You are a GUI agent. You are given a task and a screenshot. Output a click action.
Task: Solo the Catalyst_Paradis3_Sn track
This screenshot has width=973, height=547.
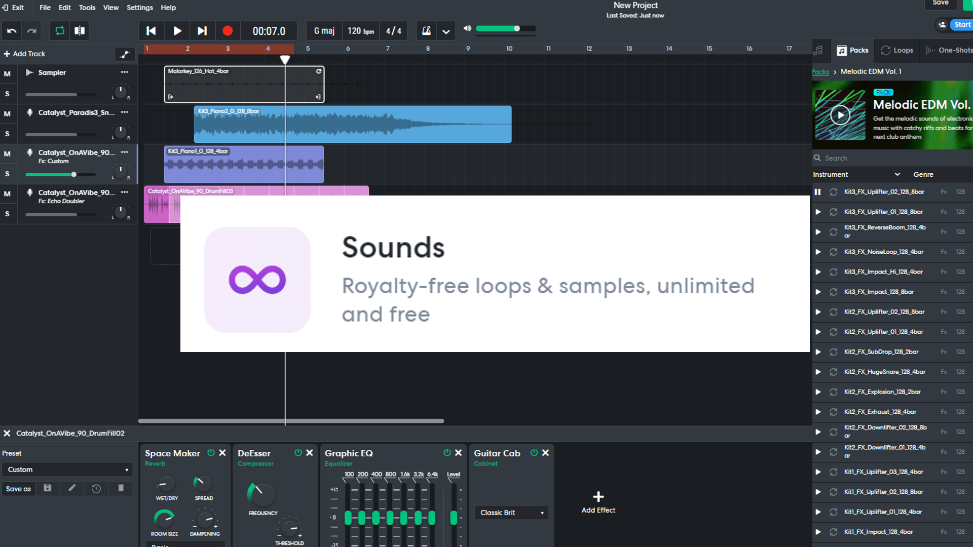[7, 134]
